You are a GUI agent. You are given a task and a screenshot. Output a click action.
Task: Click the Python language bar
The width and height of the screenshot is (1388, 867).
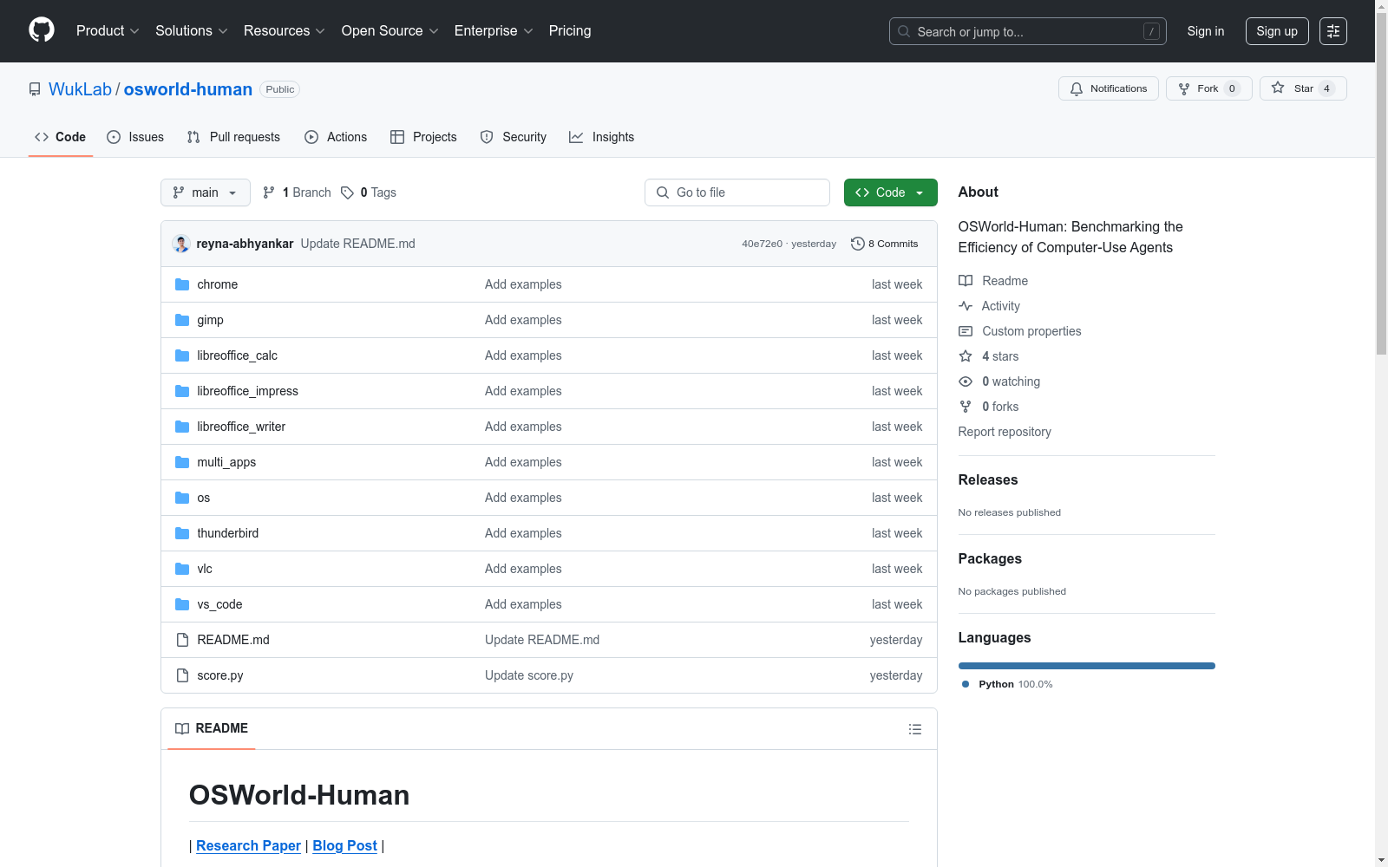pos(1087,666)
